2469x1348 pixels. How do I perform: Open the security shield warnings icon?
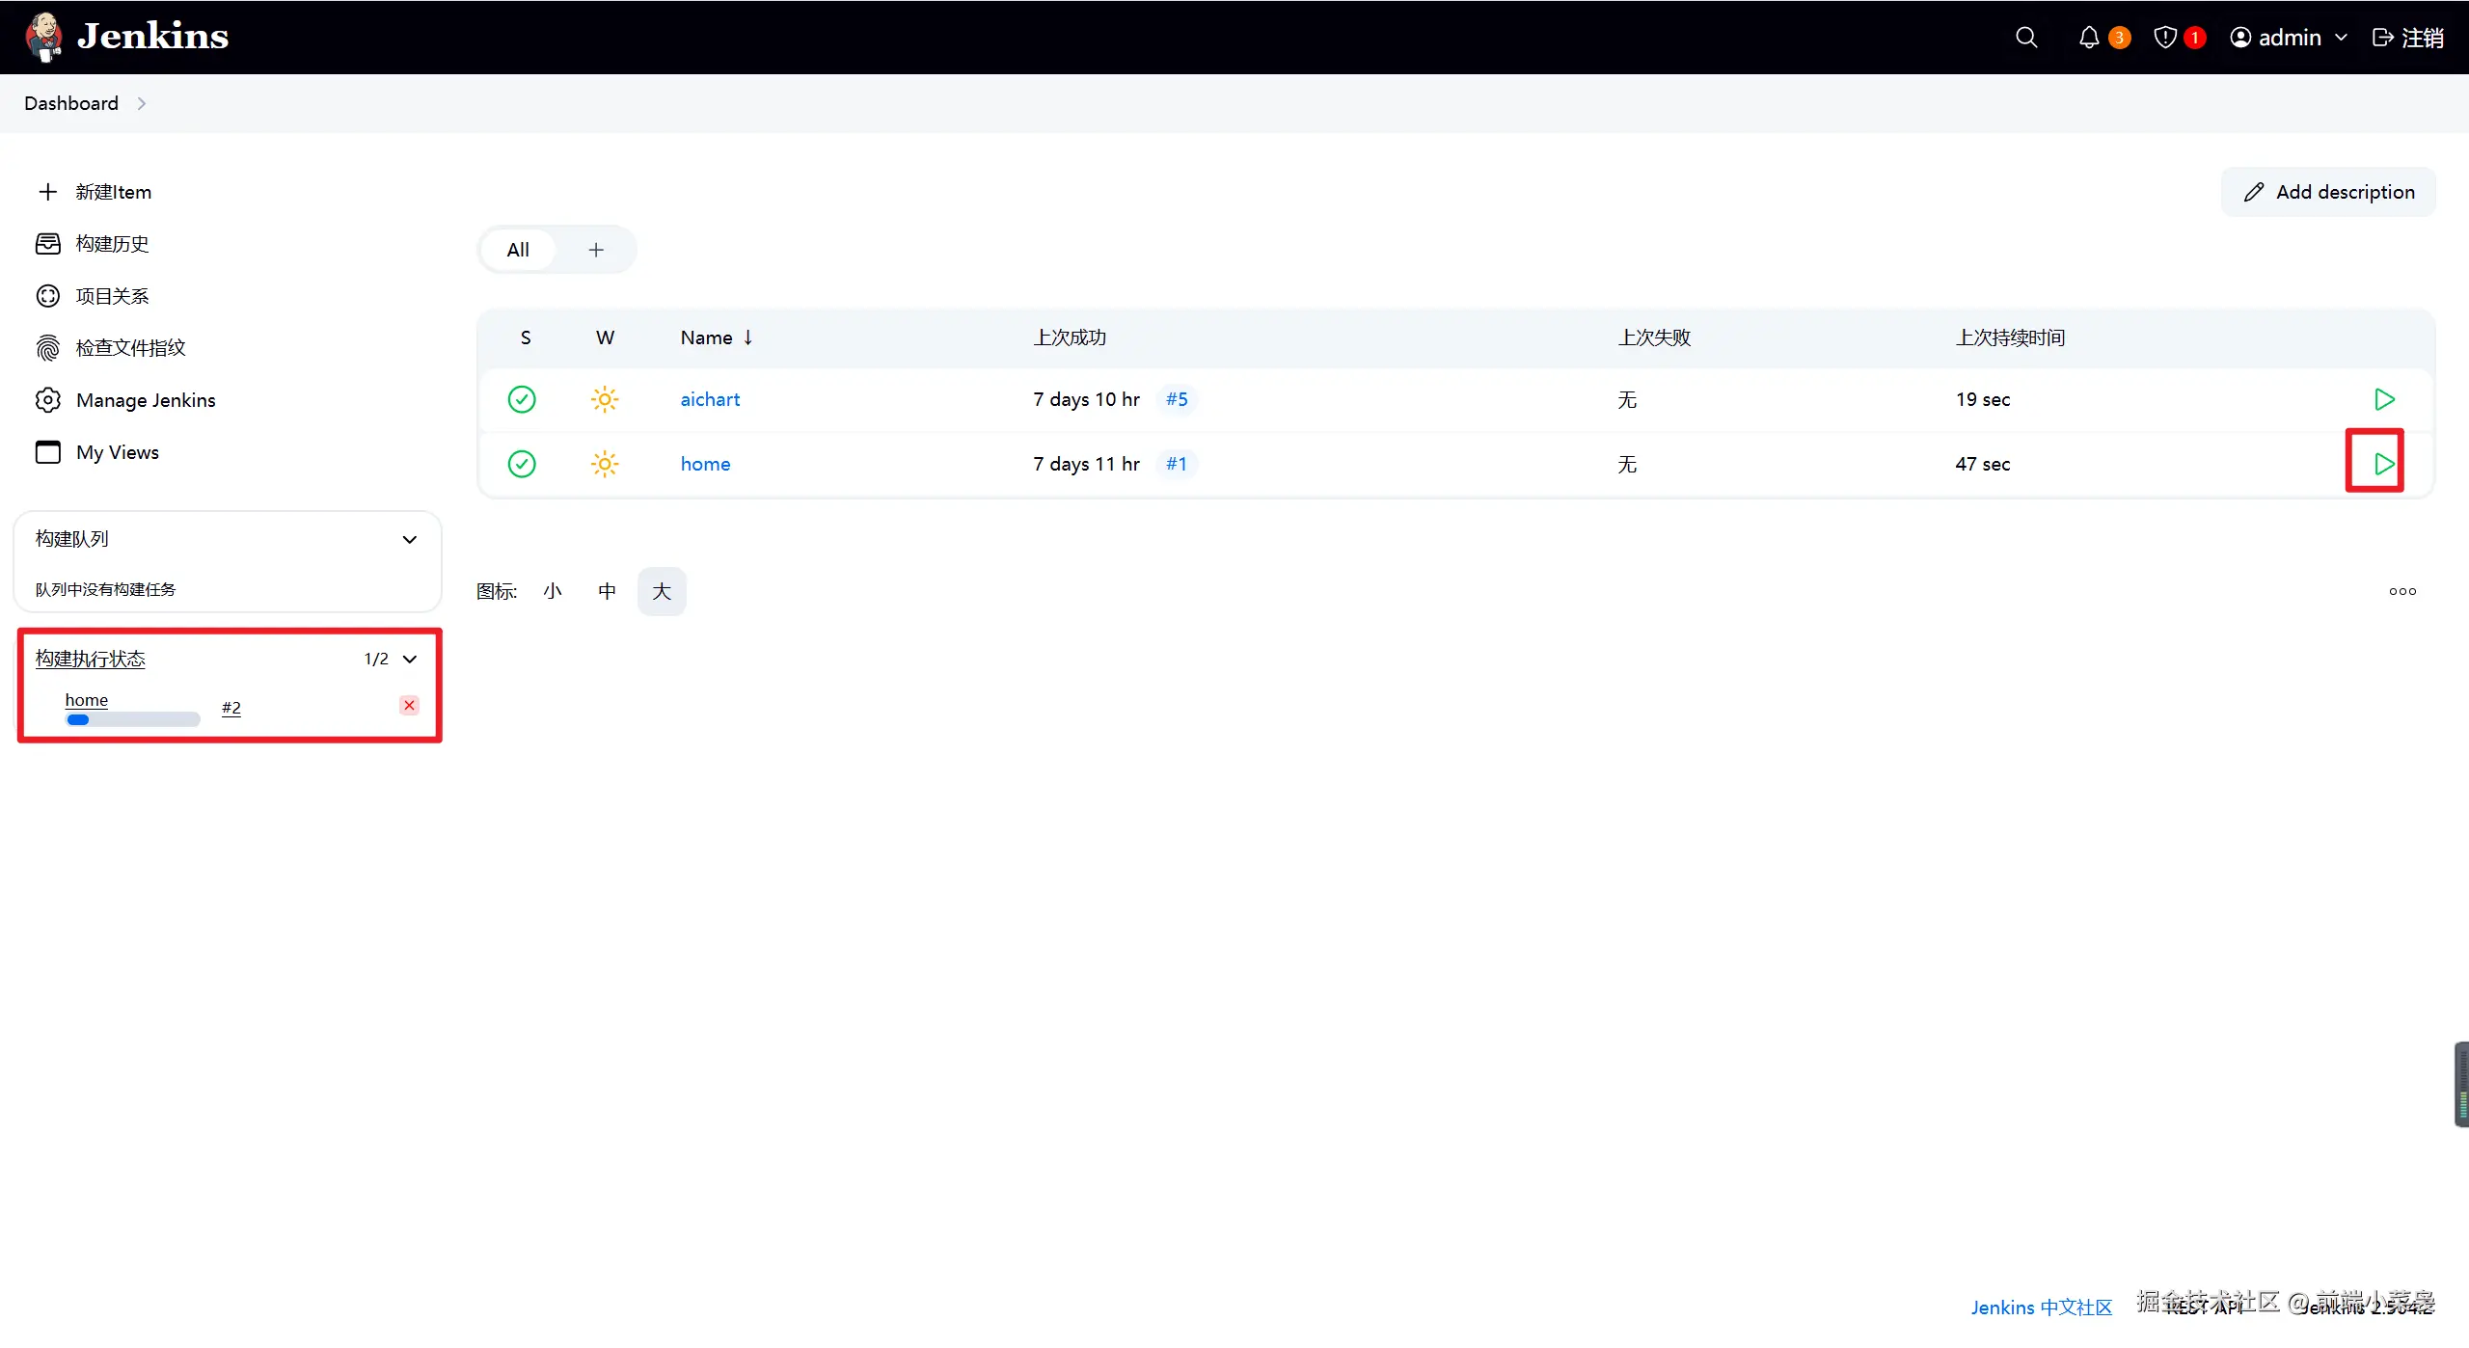click(x=2165, y=38)
